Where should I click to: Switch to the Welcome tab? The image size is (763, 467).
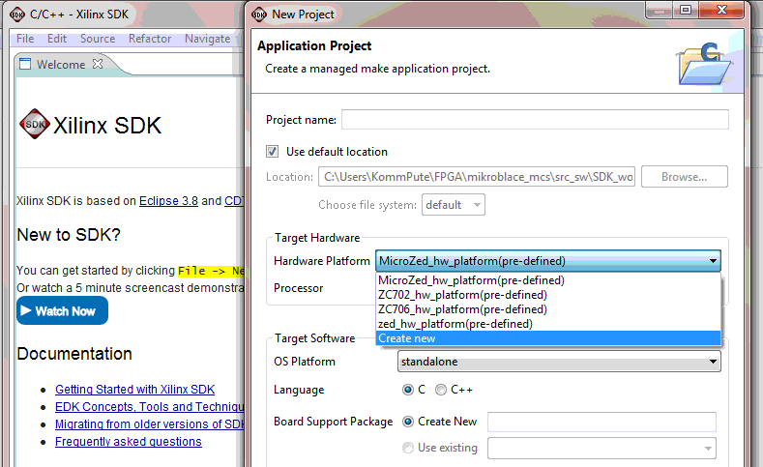61,64
